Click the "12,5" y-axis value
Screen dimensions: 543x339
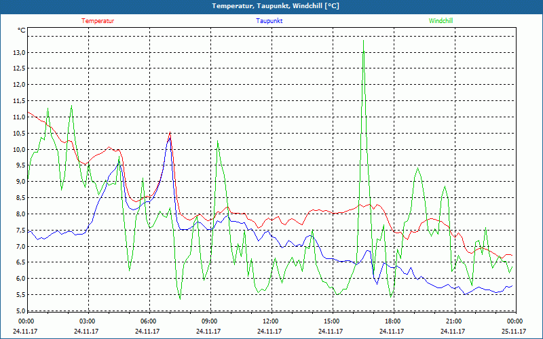(x=20, y=68)
